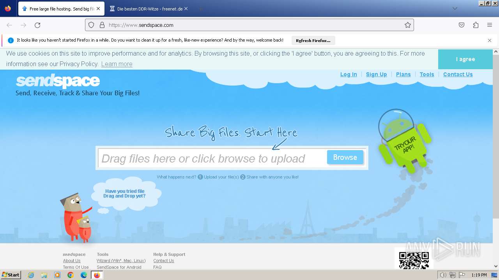Click the Firefox forward arrow
The image size is (499, 280).
23,25
